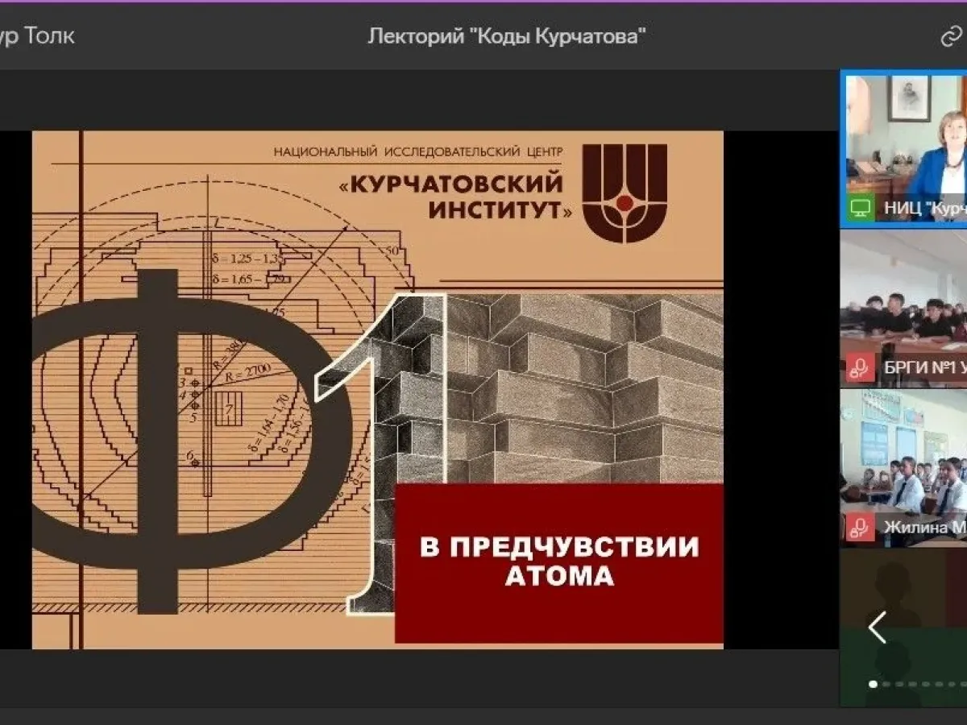967x725 pixels.
Task: Click the "ур Толк" text in header
Action: click(37, 36)
